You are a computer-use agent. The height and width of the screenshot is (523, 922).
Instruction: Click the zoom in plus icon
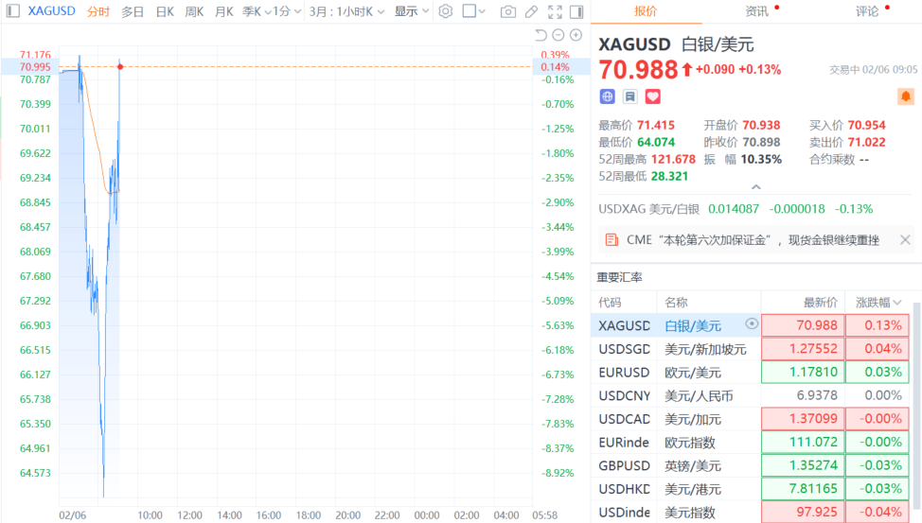tap(576, 35)
